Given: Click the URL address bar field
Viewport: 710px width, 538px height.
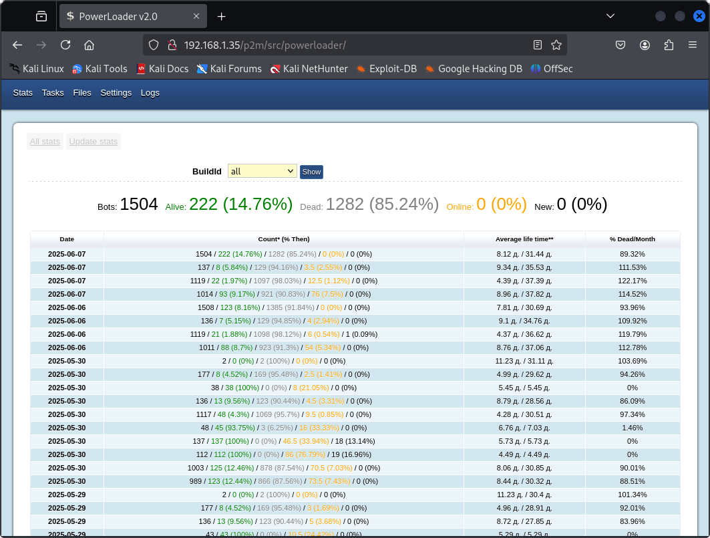Looking at the screenshot, I should [x=347, y=45].
